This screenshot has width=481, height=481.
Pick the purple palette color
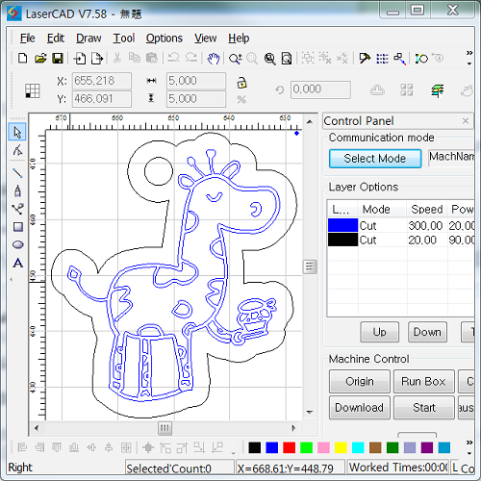427,447
